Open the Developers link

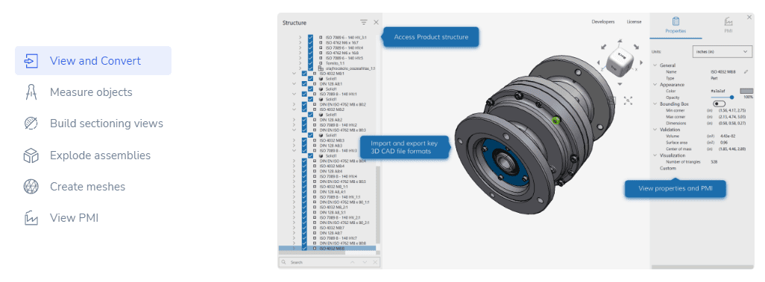tap(603, 22)
